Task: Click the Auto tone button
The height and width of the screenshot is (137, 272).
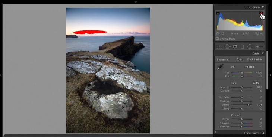Action: [x=256, y=83]
